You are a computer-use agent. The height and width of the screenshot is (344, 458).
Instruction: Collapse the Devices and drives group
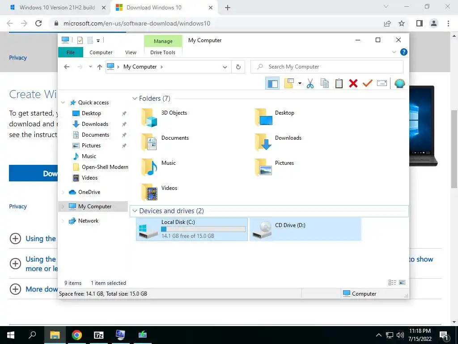[135, 211]
